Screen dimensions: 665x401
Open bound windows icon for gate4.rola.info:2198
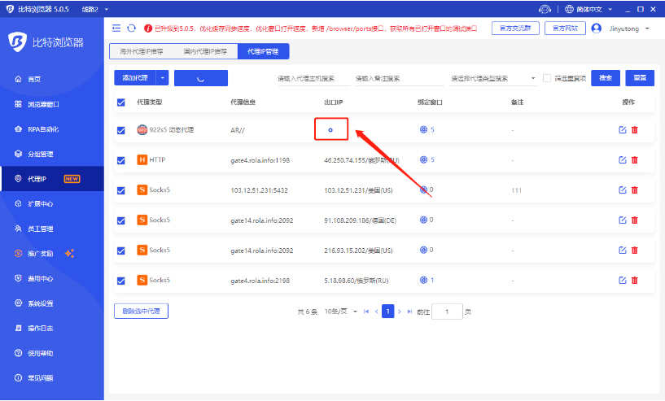[x=423, y=280]
